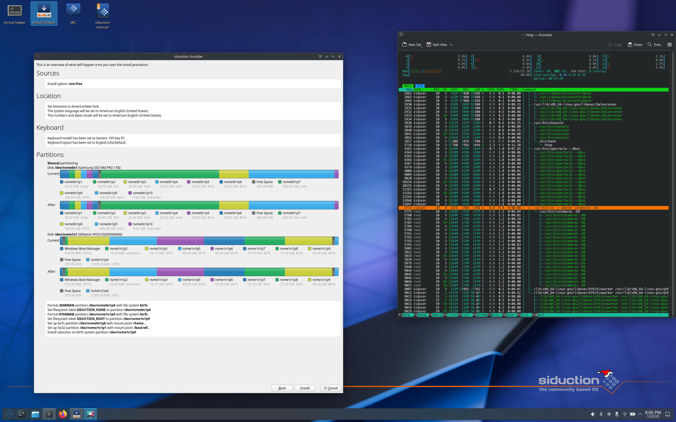Click the Konsole window title bar icon
Viewport: 676px width, 422px height.
(x=401, y=35)
